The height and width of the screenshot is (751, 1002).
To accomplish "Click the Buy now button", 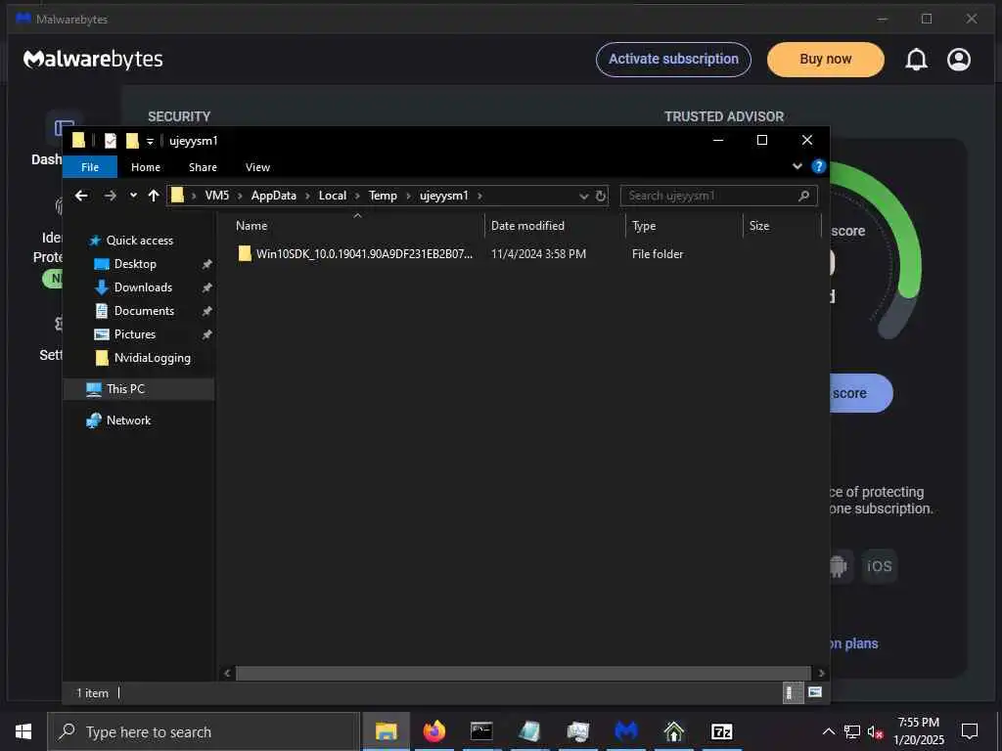I will (x=825, y=59).
